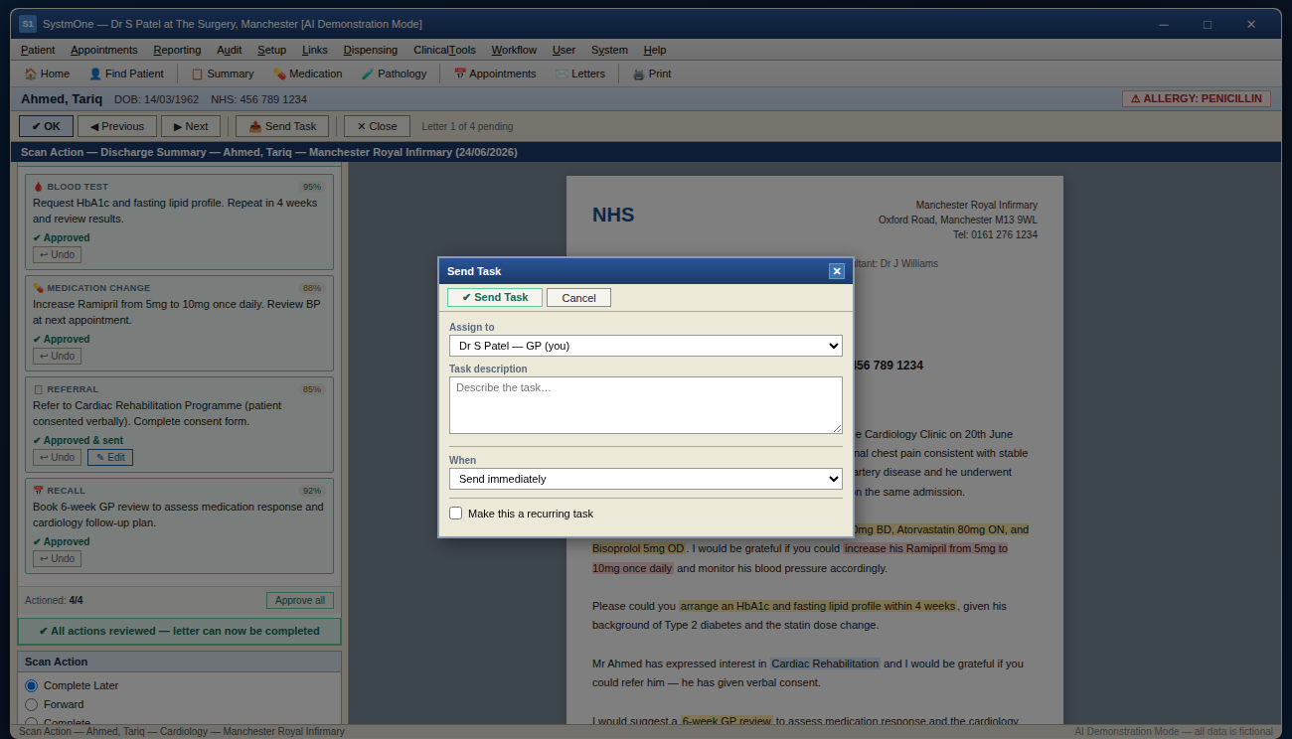1292x739 pixels.
Task: Open the Workflow menu
Action: click(514, 50)
